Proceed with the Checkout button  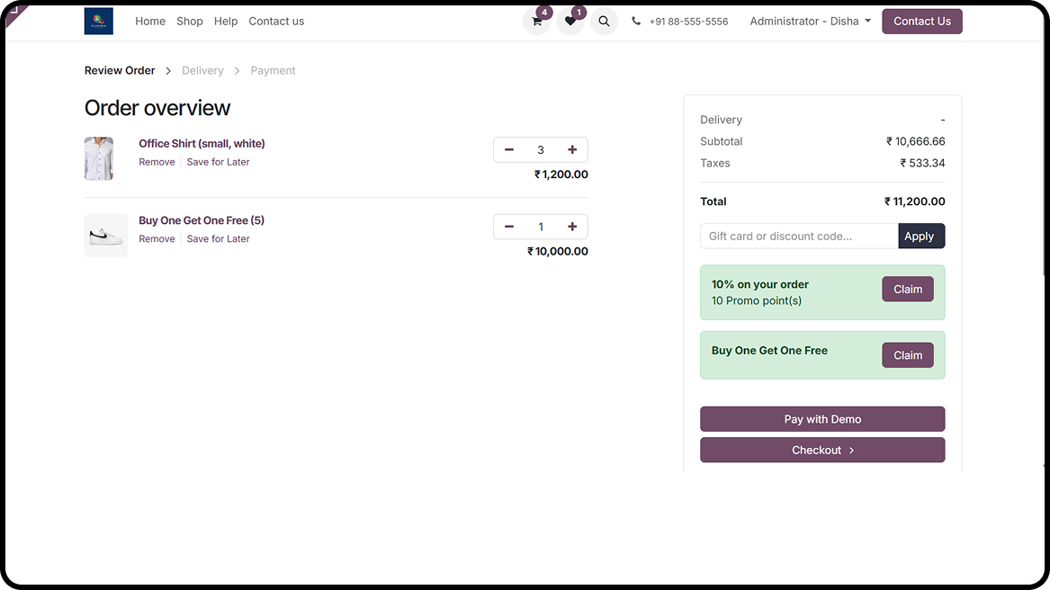pyautogui.click(x=822, y=451)
